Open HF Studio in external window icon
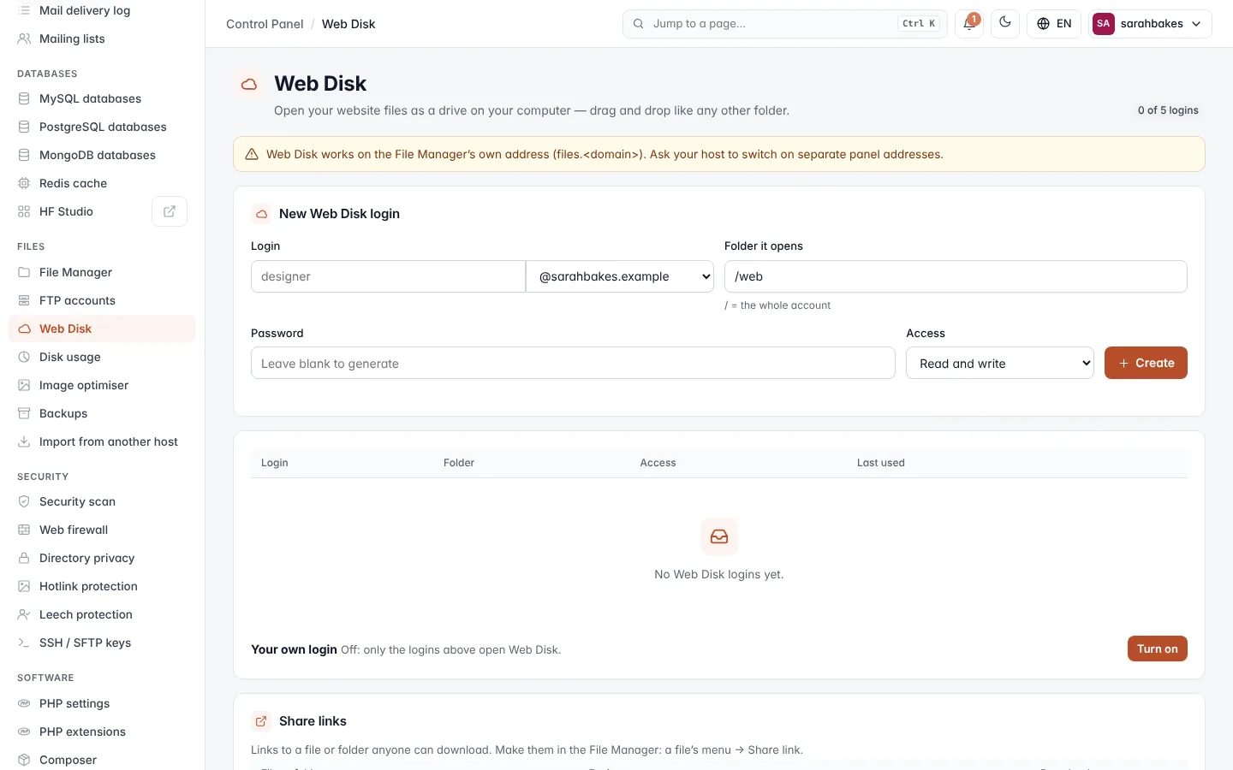 pos(170,211)
